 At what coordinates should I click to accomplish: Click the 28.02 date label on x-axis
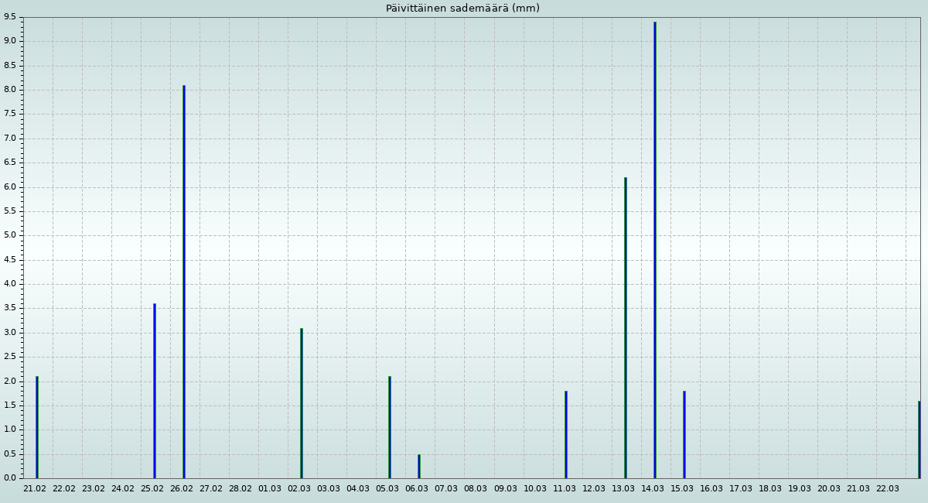[x=241, y=489]
